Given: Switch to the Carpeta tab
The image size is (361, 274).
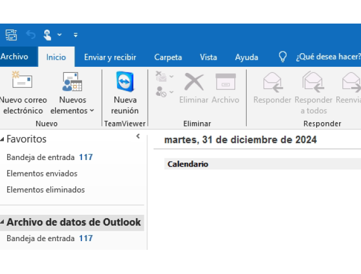Looking at the screenshot, I should [x=168, y=57].
